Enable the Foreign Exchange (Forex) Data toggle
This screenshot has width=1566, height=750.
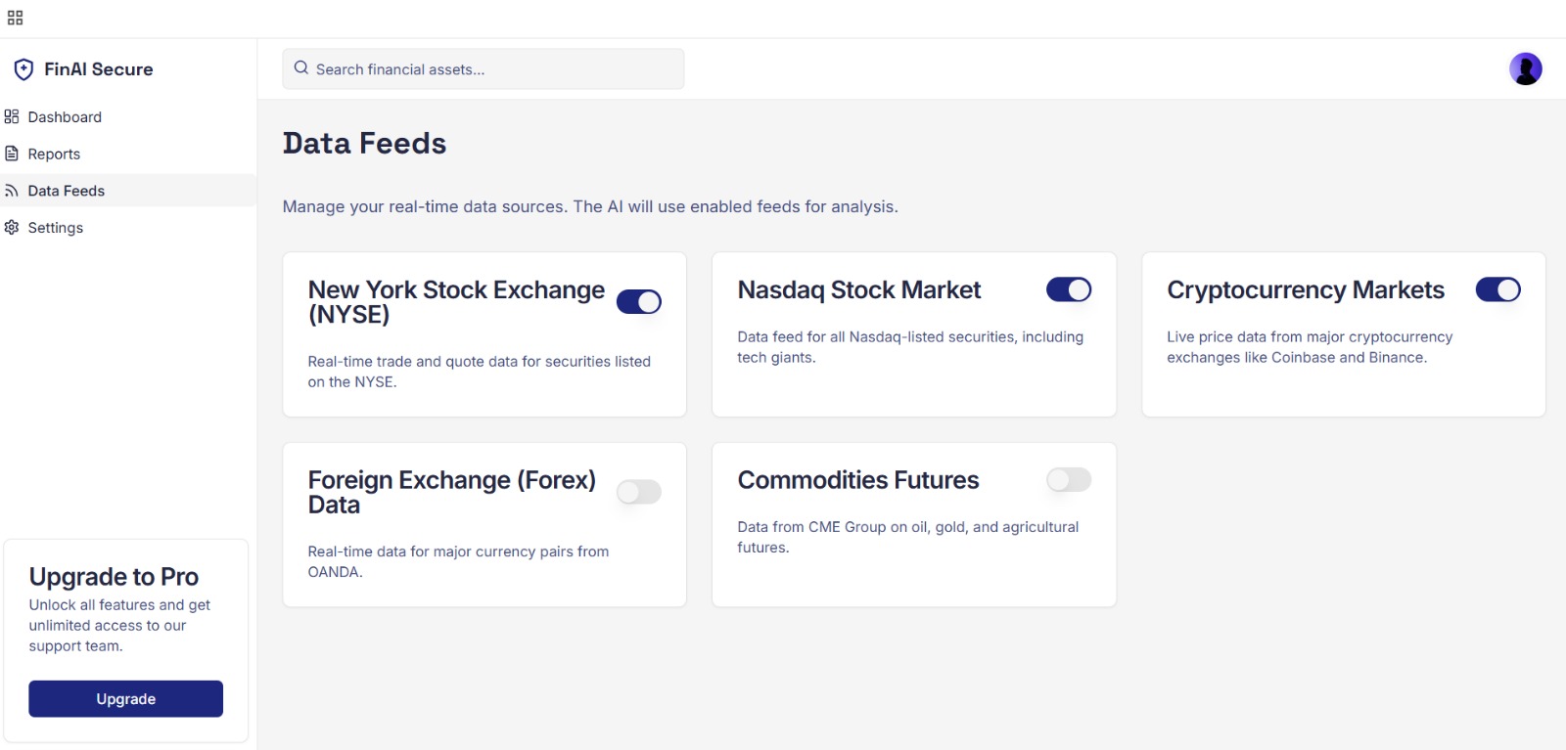tap(638, 492)
